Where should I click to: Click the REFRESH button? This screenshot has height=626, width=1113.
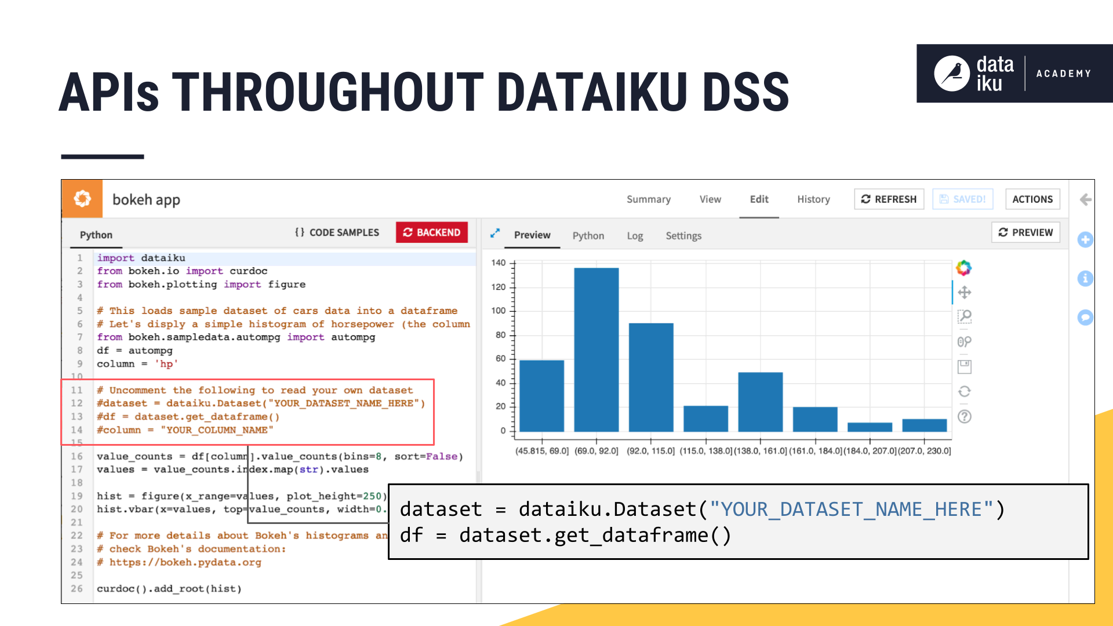889,199
